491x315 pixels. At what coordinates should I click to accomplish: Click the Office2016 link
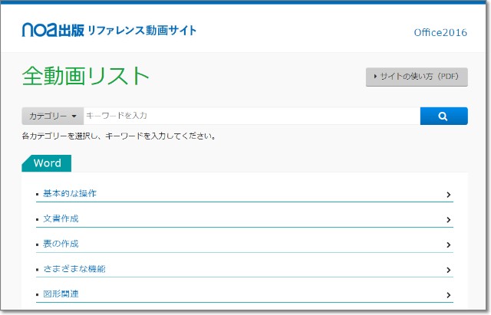[x=440, y=32]
